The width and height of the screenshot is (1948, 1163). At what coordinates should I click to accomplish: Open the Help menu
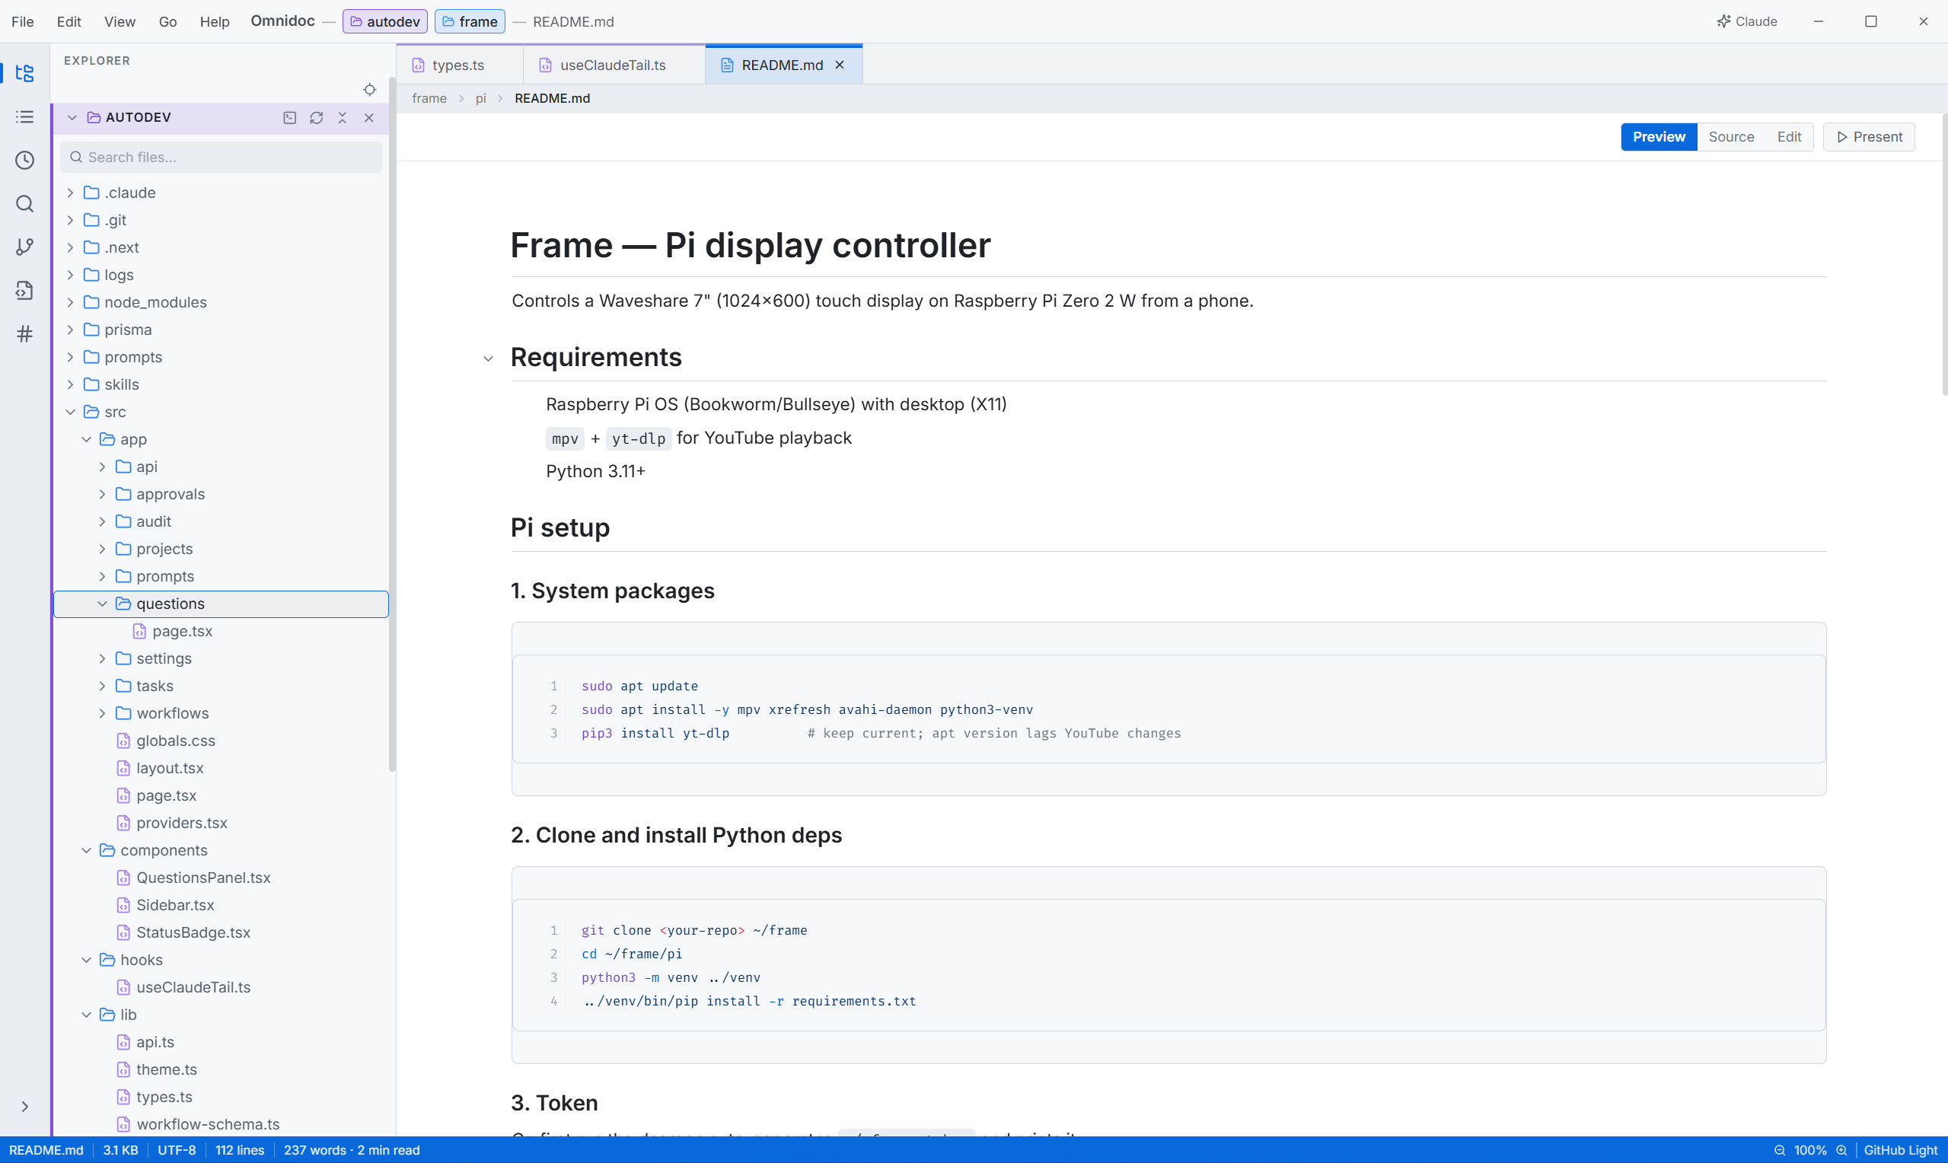pyautogui.click(x=215, y=21)
